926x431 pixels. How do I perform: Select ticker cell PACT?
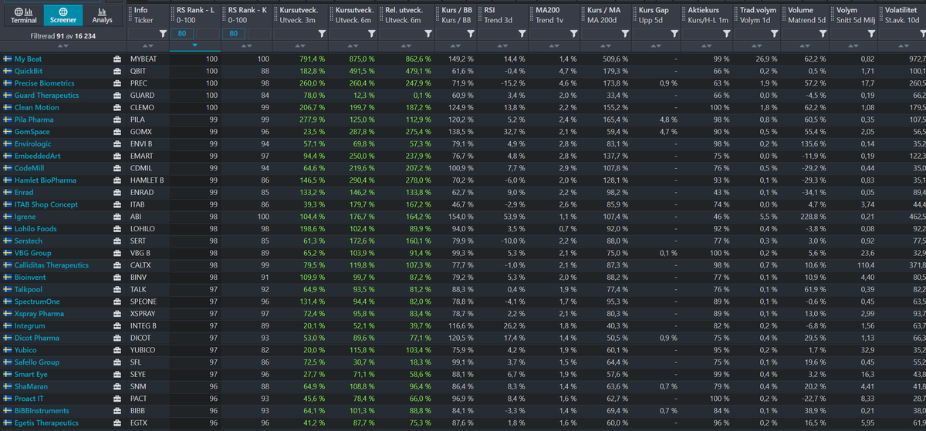(139, 399)
